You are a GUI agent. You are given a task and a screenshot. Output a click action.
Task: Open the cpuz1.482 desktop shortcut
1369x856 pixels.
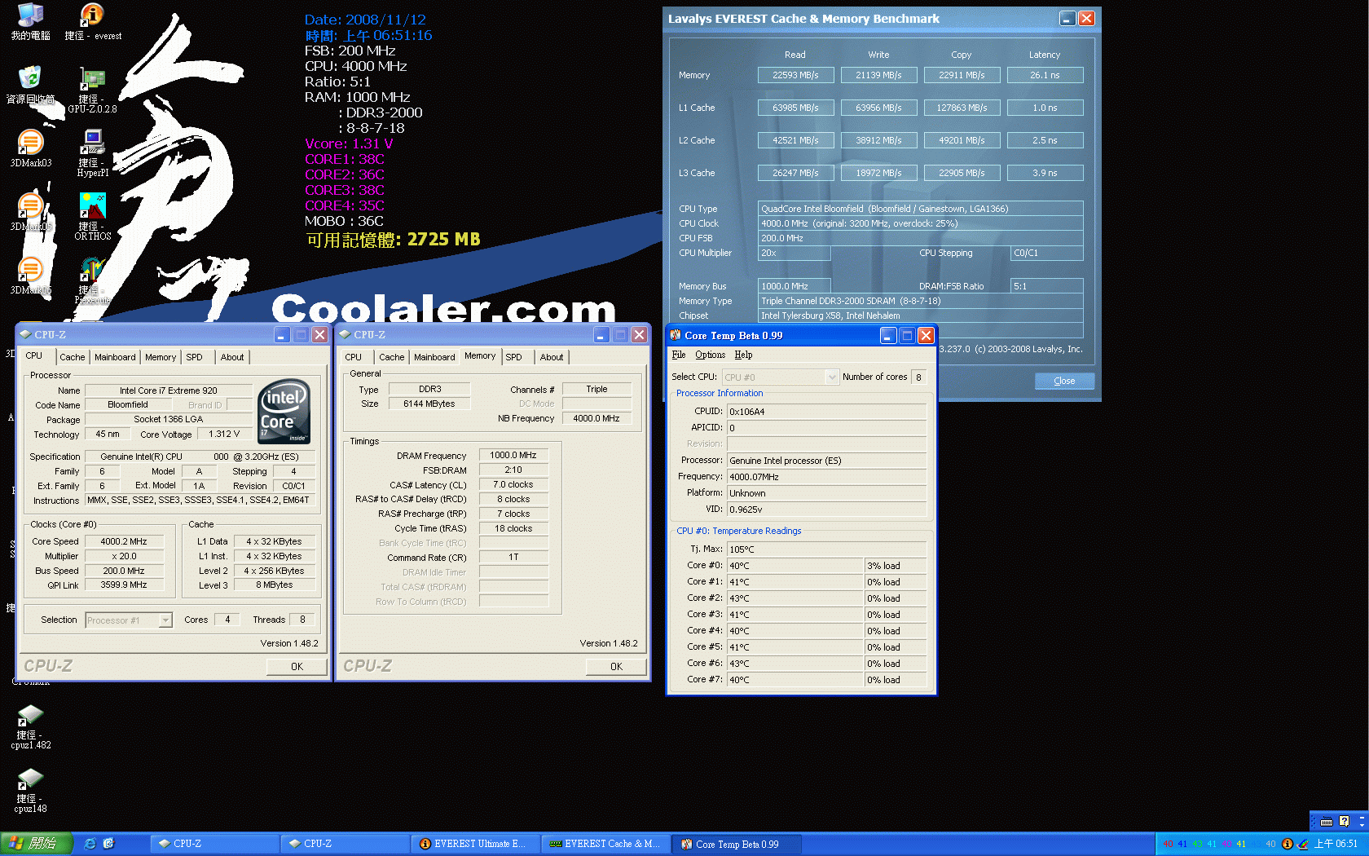(x=30, y=727)
